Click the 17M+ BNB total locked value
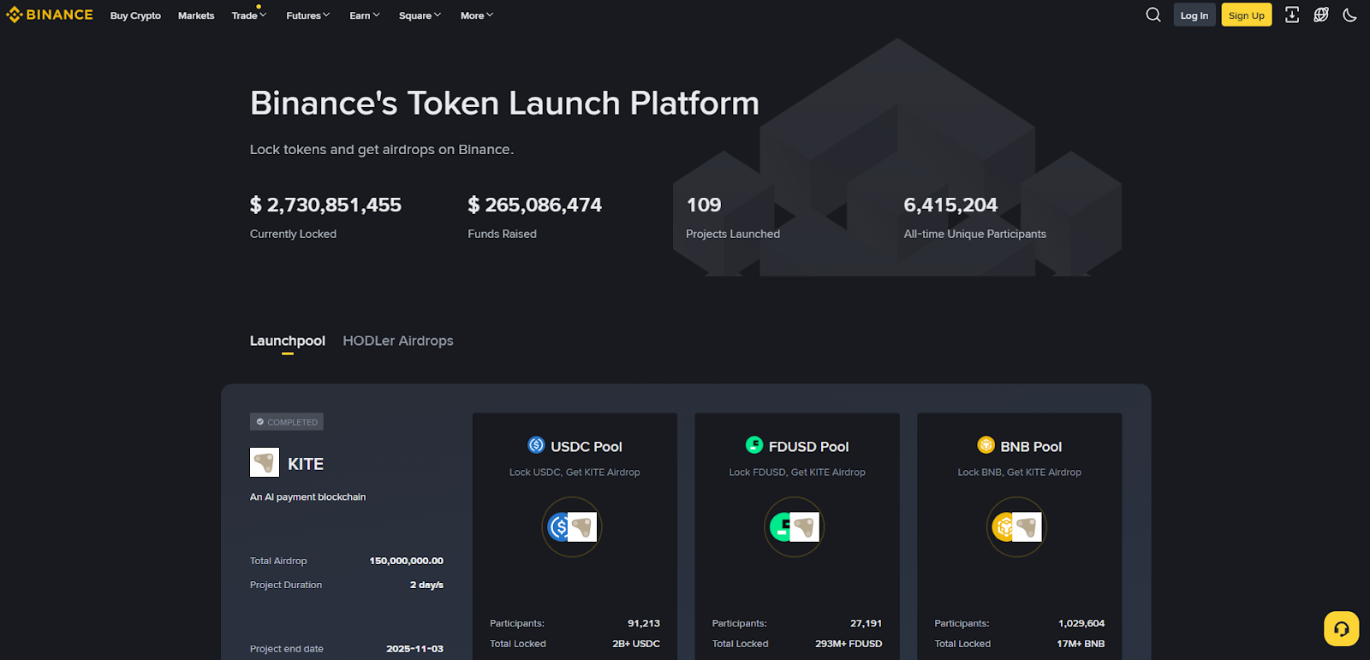This screenshot has width=1370, height=660. click(1081, 644)
